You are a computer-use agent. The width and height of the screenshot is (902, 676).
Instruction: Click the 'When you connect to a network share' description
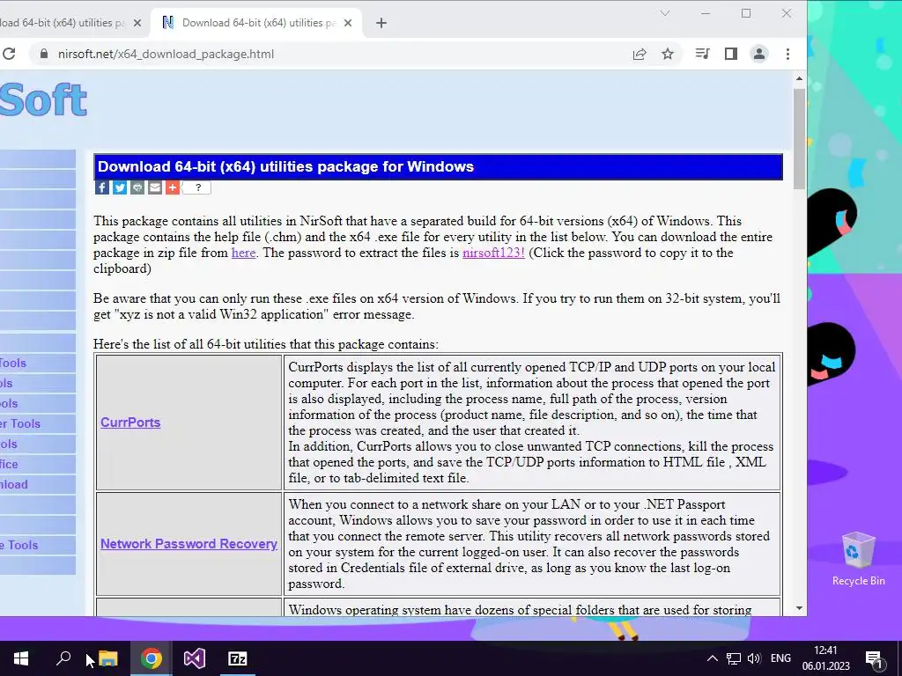(532, 544)
